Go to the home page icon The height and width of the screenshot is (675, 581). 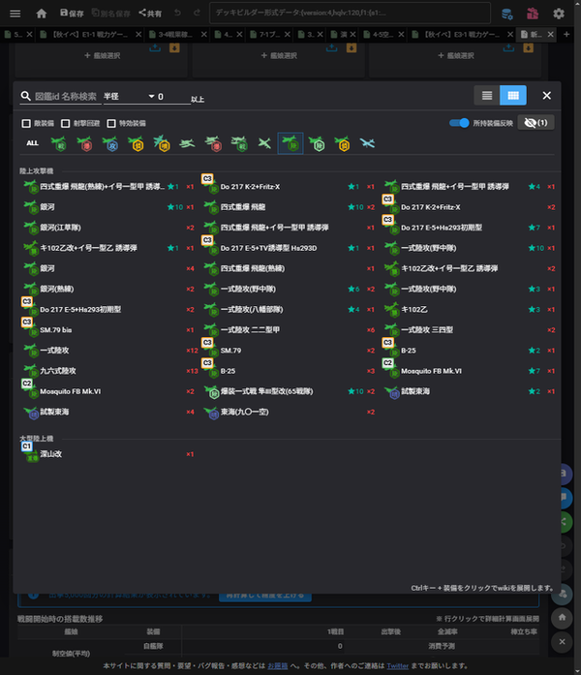42,14
